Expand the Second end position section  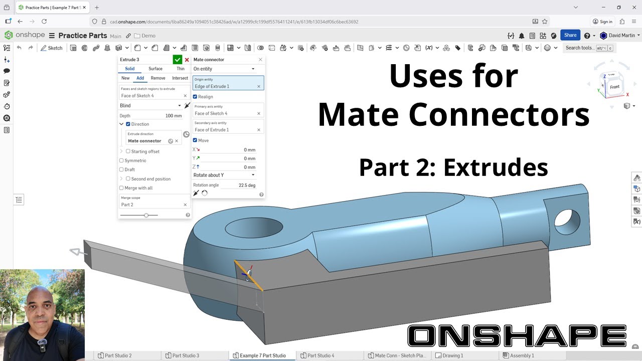(x=121, y=178)
